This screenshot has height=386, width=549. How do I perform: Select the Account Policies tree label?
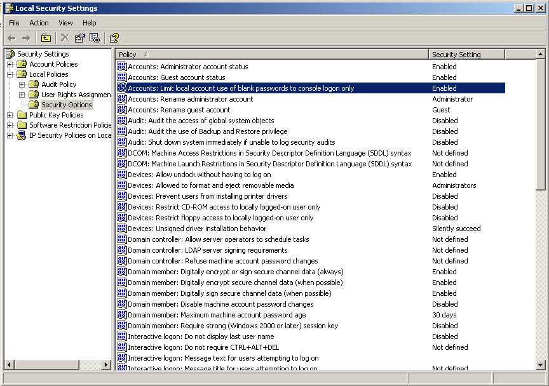coord(53,64)
